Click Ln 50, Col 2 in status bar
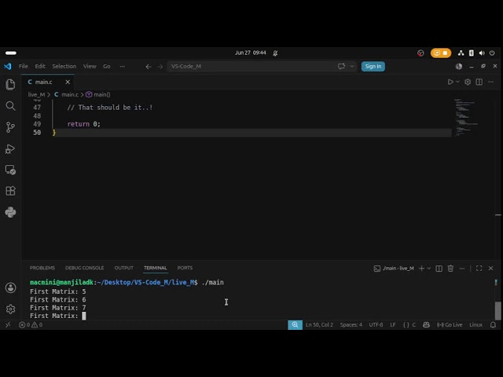This screenshot has width=503, height=377. click(x=319, y=324)
